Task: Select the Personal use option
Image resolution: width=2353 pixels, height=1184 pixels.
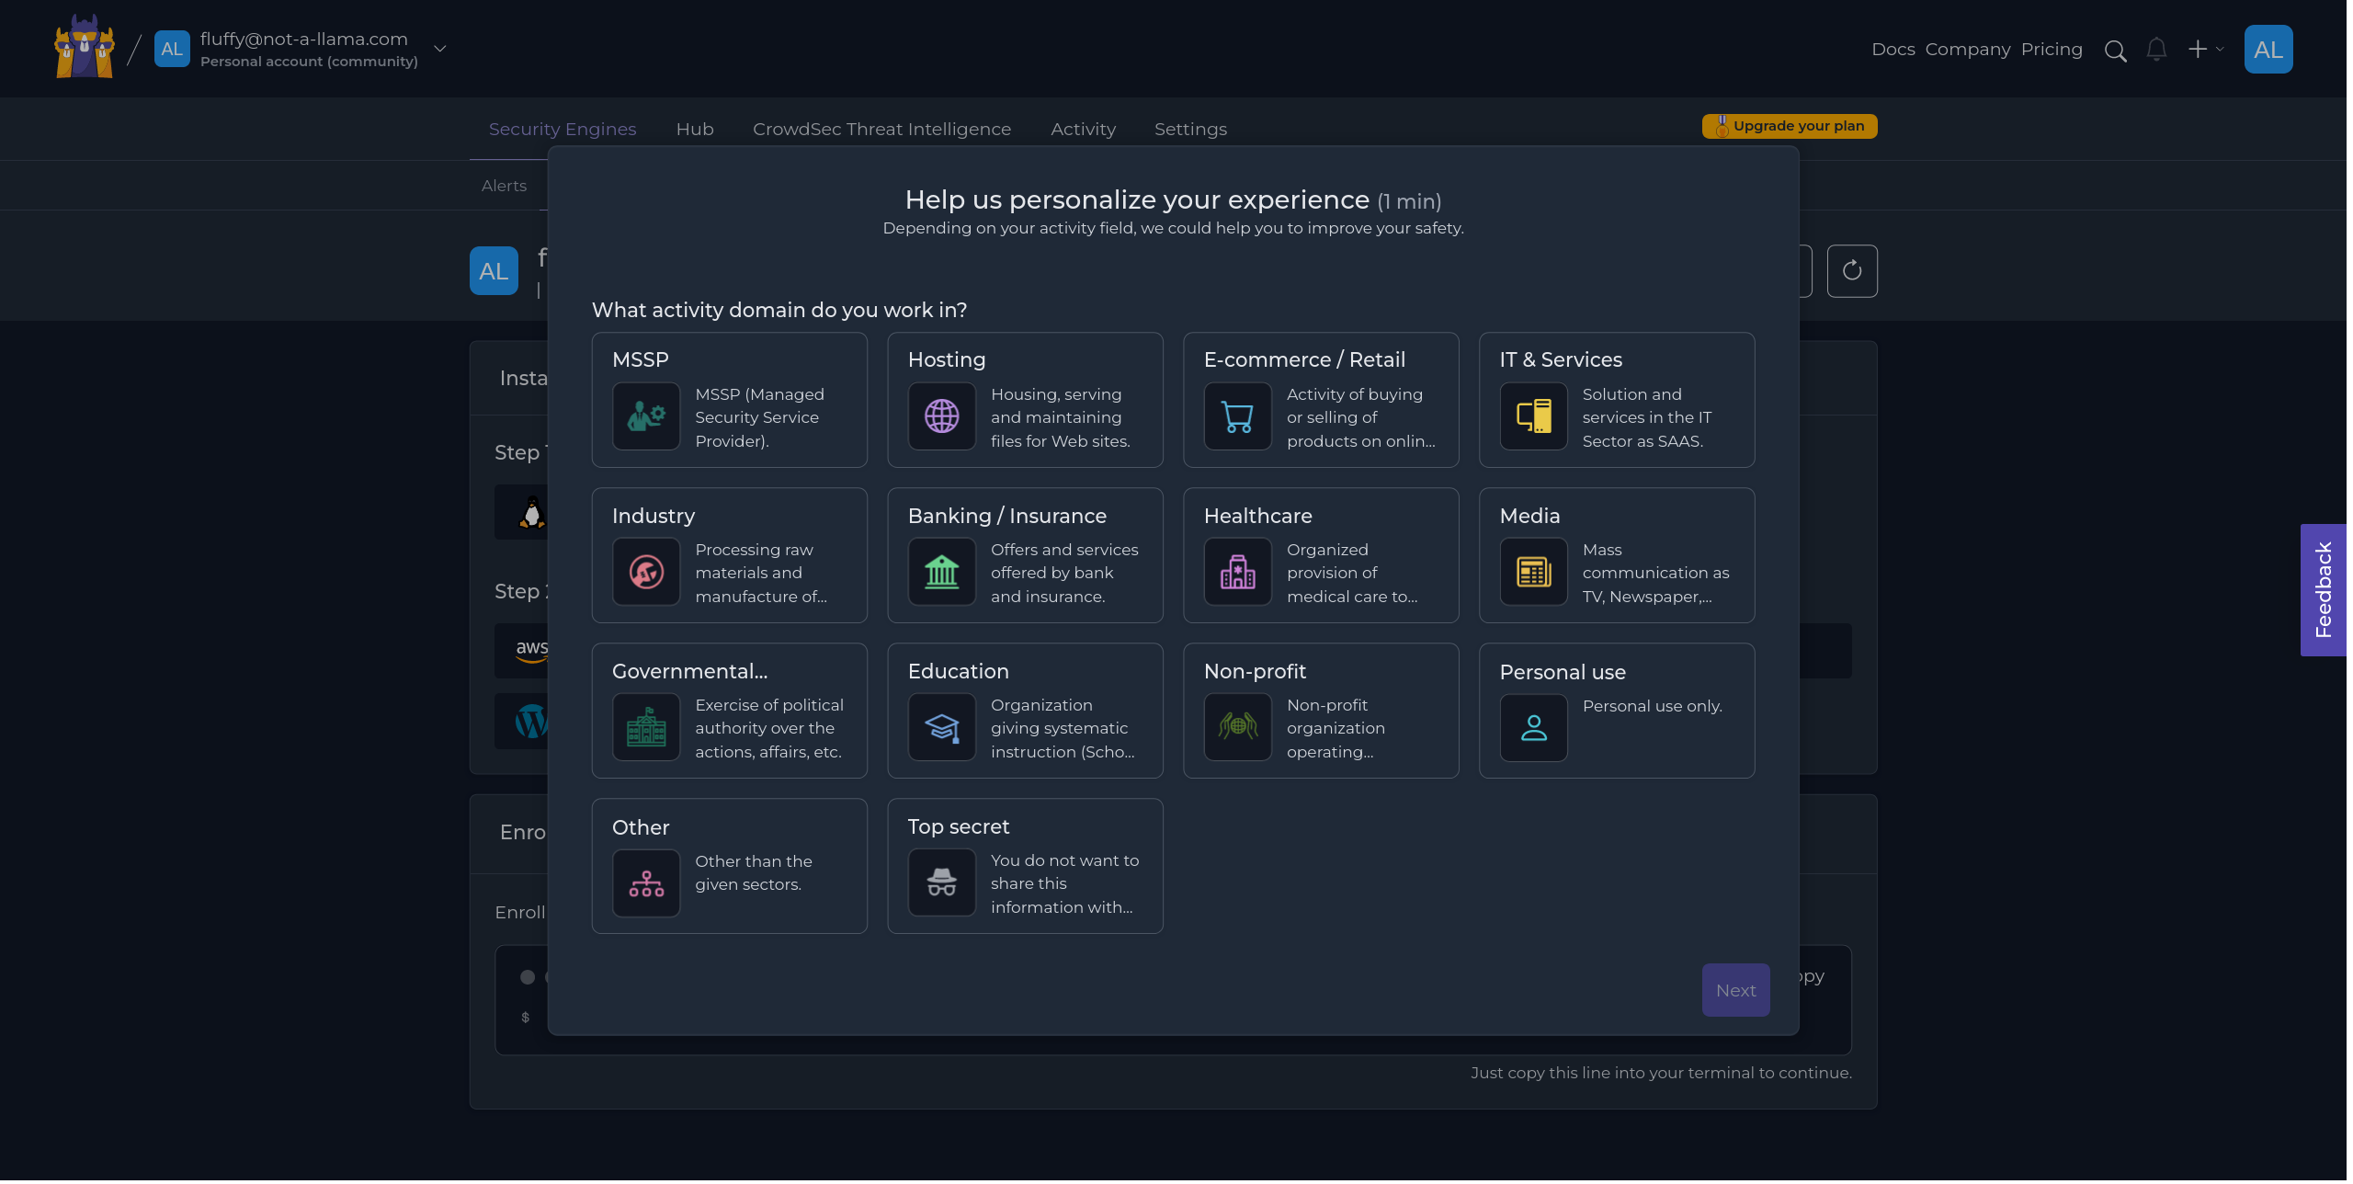Action: 1616,710
